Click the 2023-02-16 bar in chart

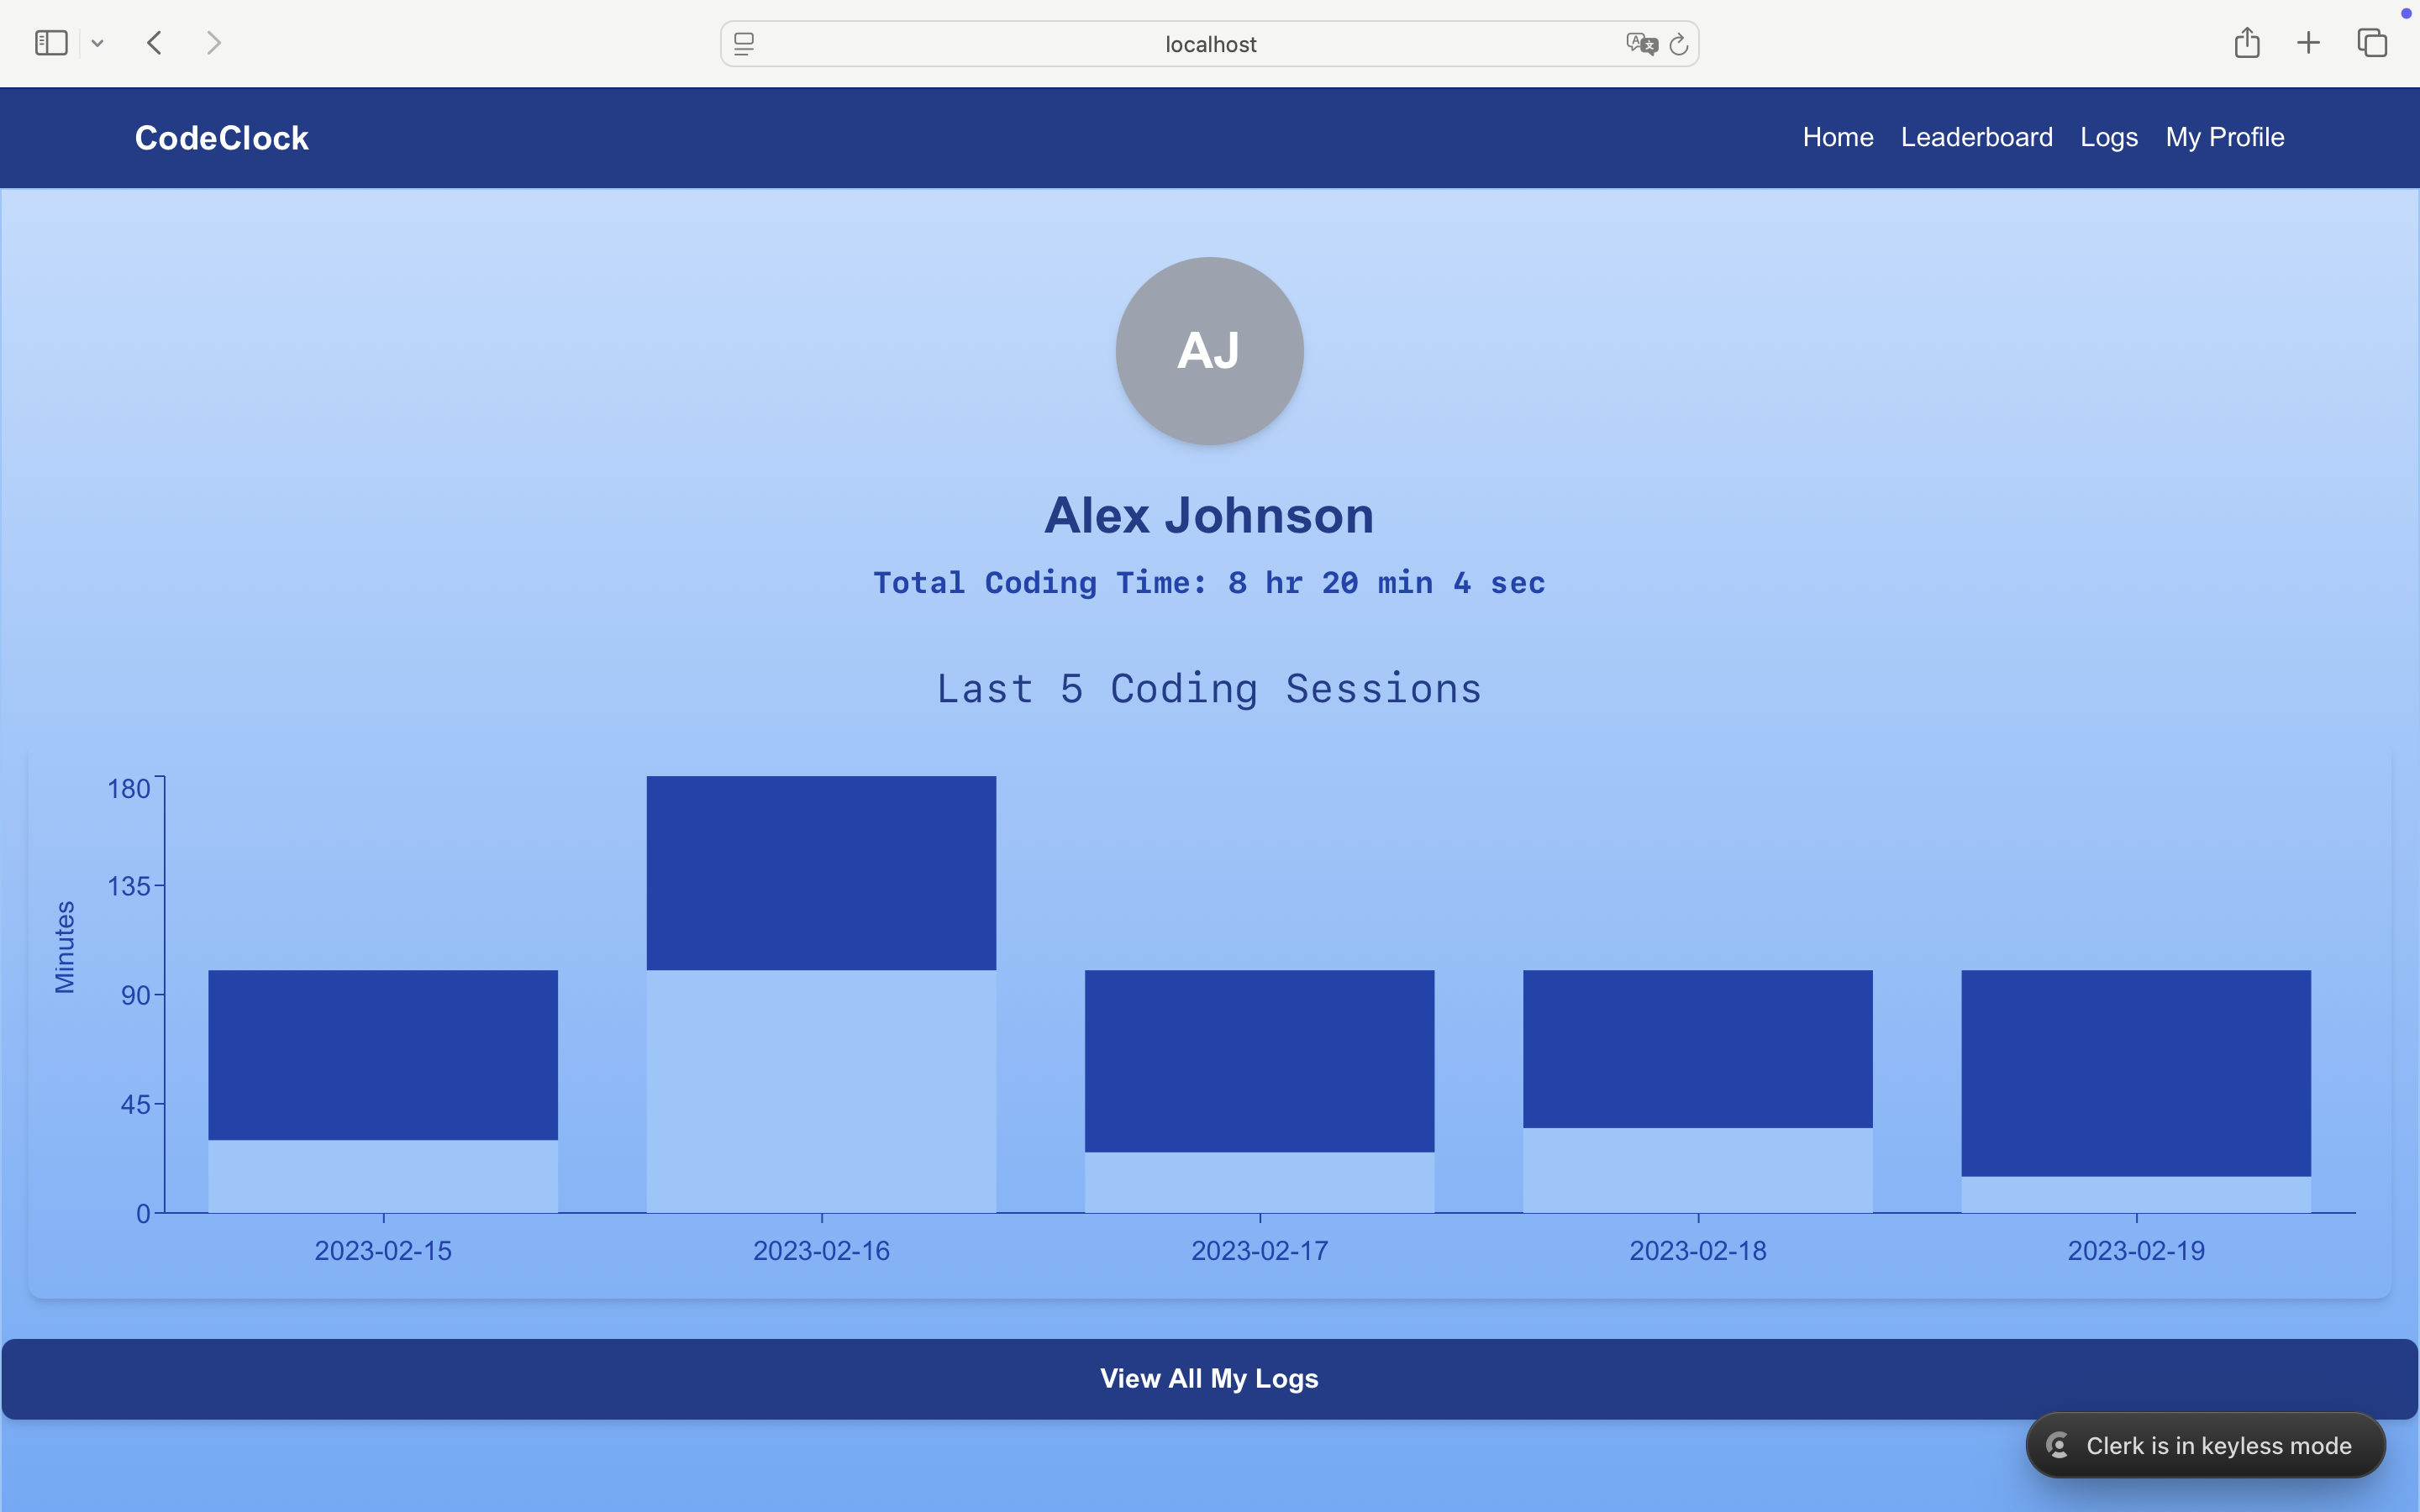click(821, 872)
